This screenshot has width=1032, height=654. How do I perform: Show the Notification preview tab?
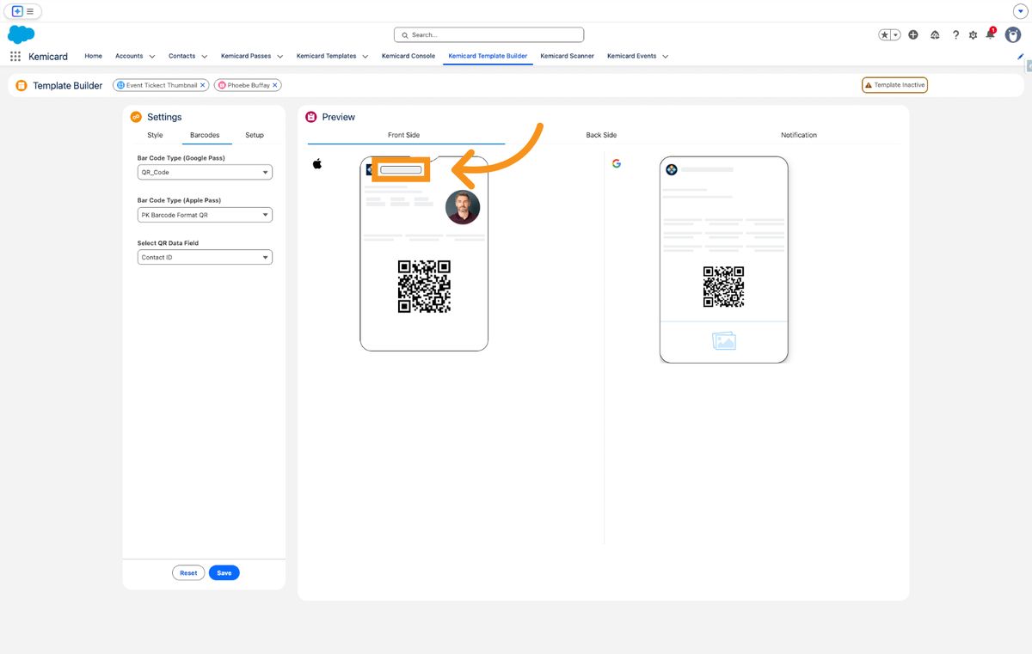799,135
